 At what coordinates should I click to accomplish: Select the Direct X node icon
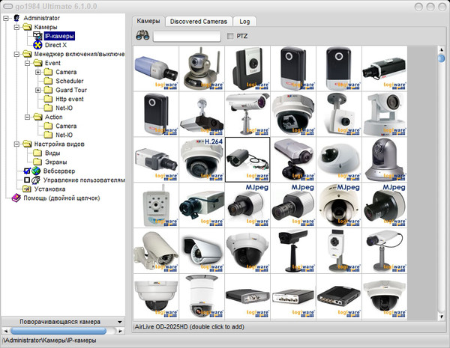(37, 45)
